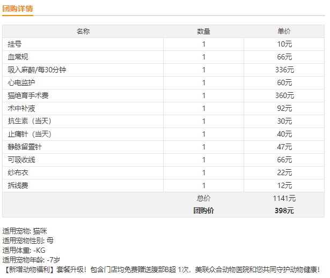Click the 心电监护 item name
The width and height of the screenshot is (330, 278).
[21, 82]
